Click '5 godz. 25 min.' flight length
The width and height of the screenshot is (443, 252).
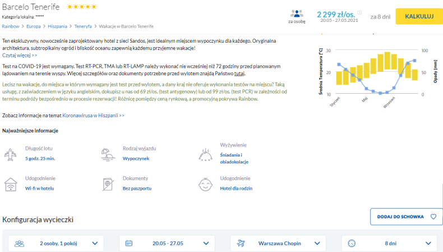(40, 158)
